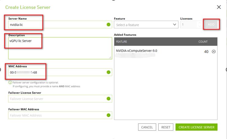Click the Failover License Server field
Image resolution: width=227 pixels, height=139 pixels.
coord(60,99)
